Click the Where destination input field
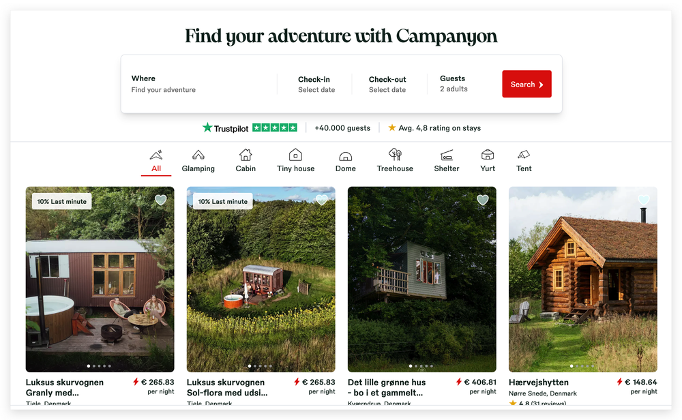 click(200, 84)
